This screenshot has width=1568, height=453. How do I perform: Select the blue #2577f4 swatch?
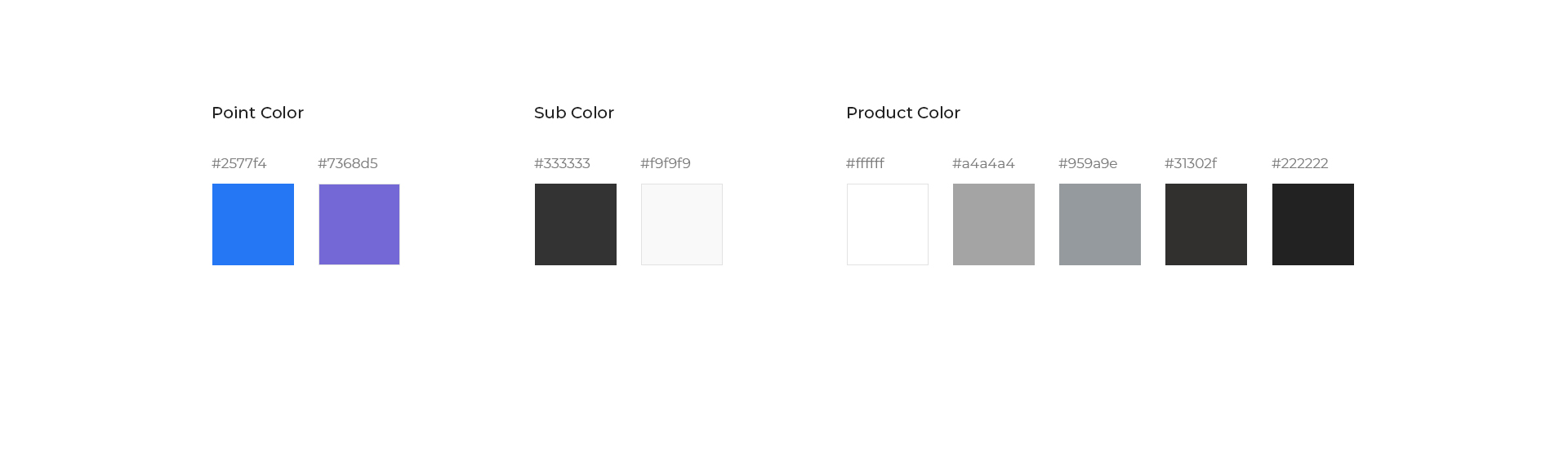click(253, 224)
